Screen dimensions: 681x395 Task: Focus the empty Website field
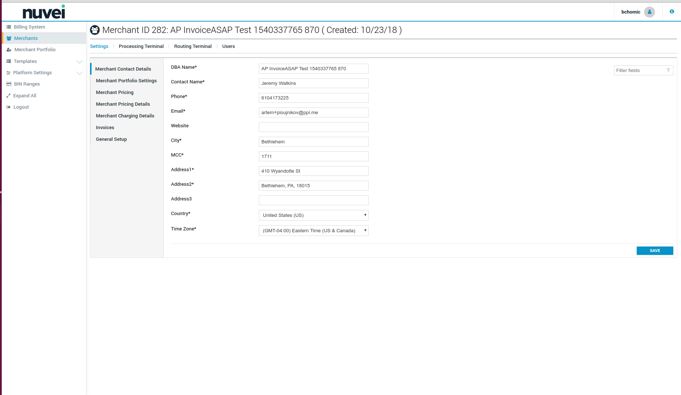tap(314, 127)
